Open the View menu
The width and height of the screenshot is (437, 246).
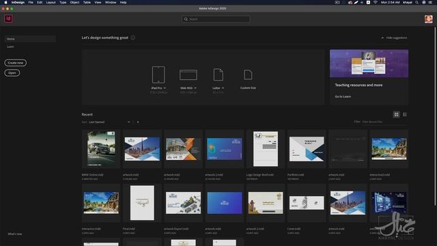(98, 2)
